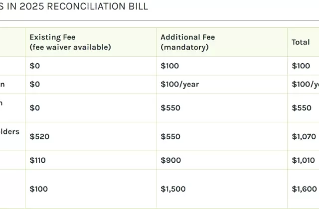The image size is (319, 209).
Task: Click the $1,600 total cell
Action: click(x=304, y=189)
